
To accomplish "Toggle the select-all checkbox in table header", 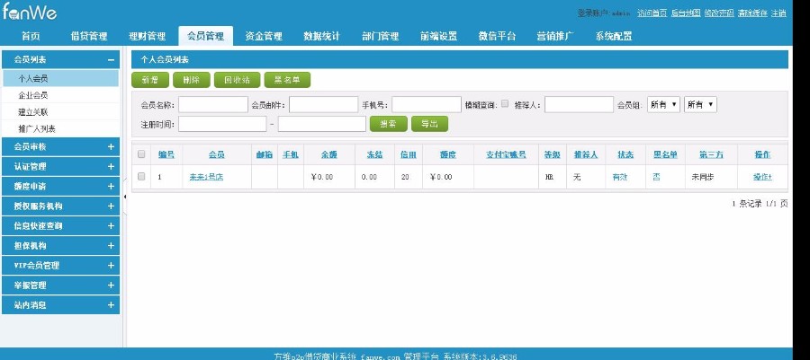I will 141,154.
